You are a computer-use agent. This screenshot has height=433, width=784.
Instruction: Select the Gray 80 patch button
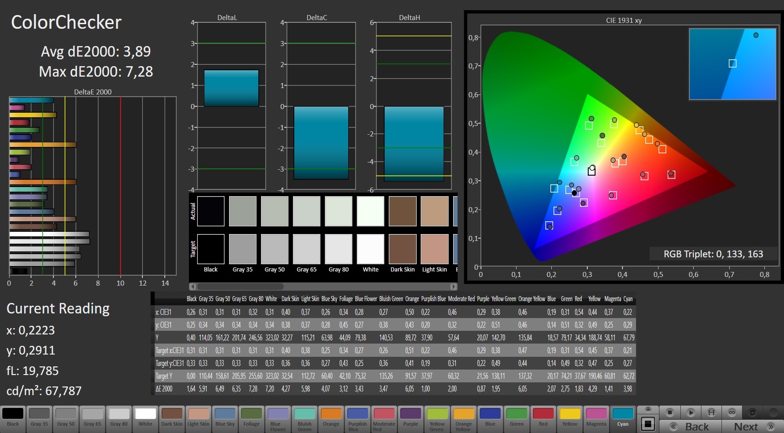point(119,419)
